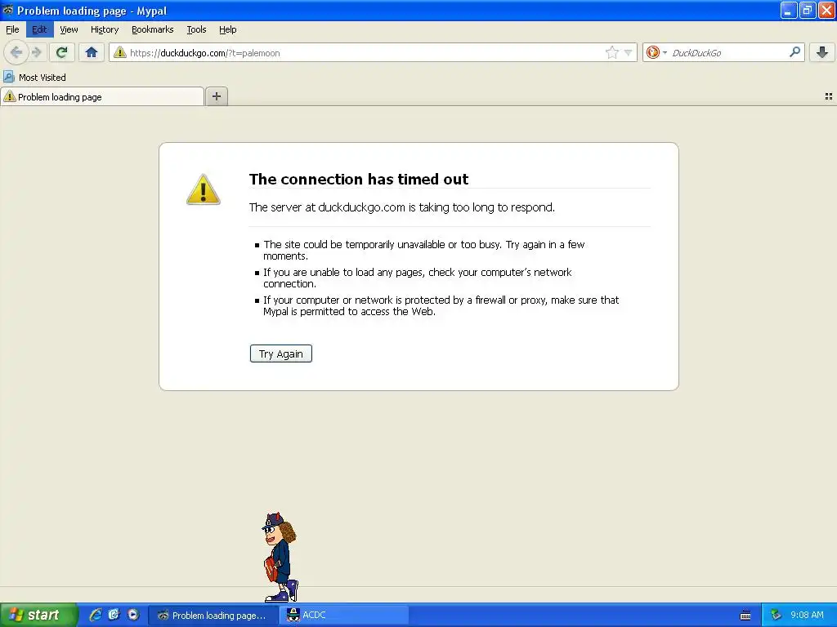The image size is (837, 627).
Task: Bookmark this page with the star icon
Action: [x=612, y=52]
